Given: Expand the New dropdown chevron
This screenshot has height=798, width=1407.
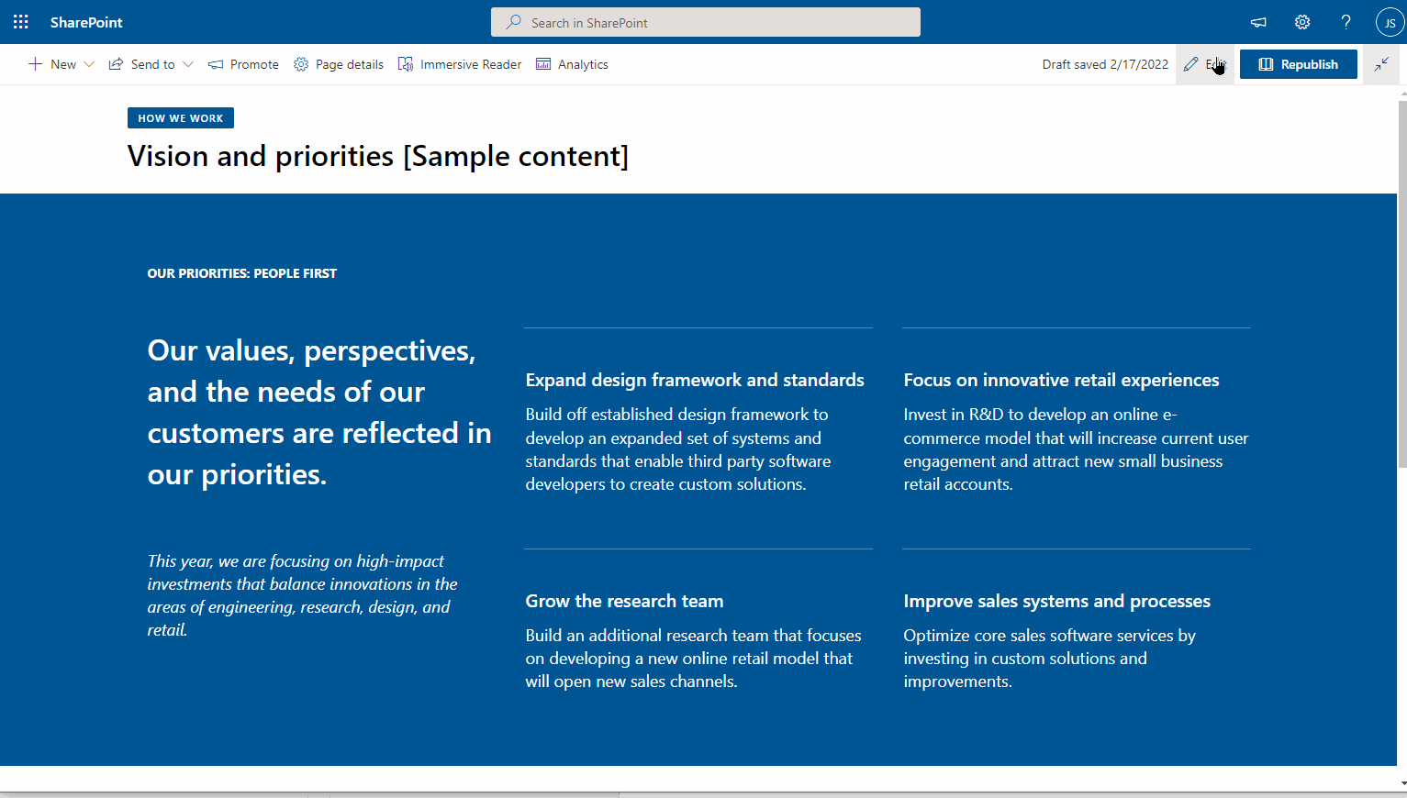Looking at the screenshot, I should click(89, 64).
